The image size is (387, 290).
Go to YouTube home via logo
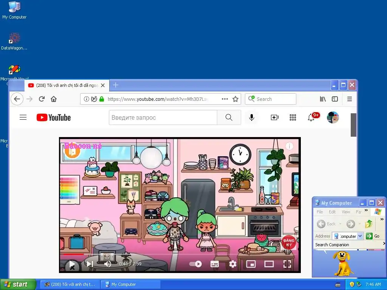[x=54, y=118]
